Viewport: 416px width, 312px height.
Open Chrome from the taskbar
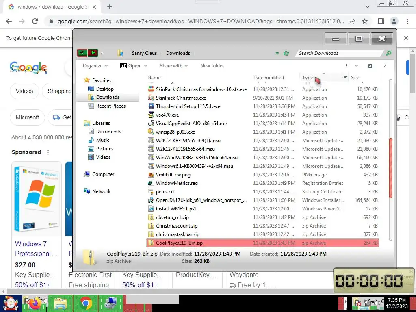coord(85,303)
